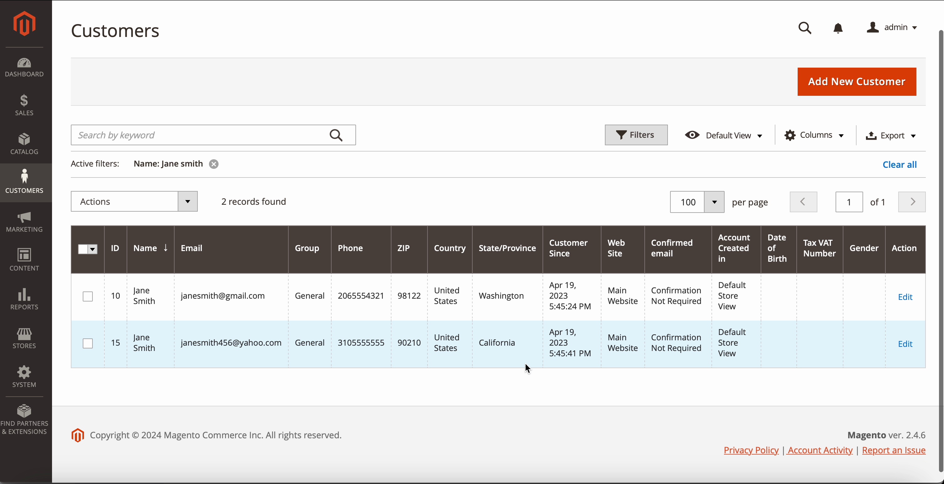944x484 pixels.
Task: Toggle the select-all checkbox in header
Action: 83,249
